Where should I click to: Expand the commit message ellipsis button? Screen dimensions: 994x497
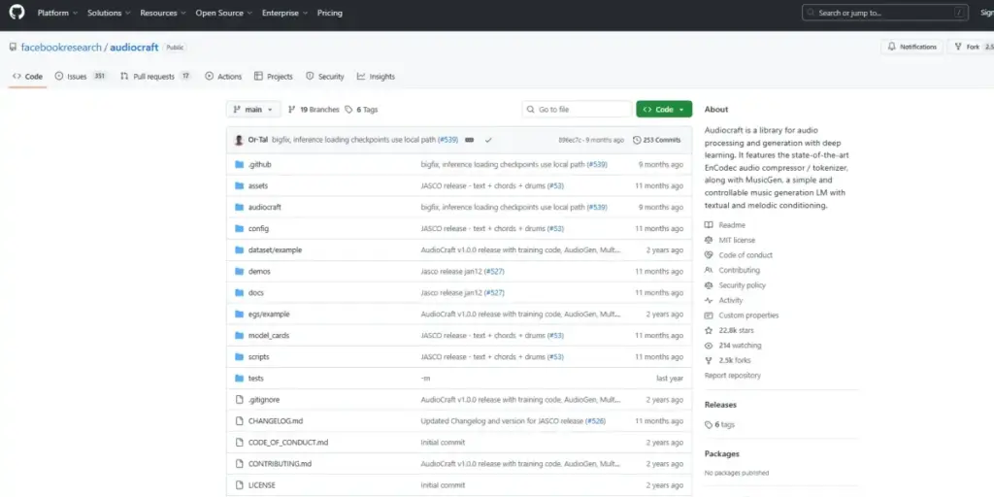point(469,140)
